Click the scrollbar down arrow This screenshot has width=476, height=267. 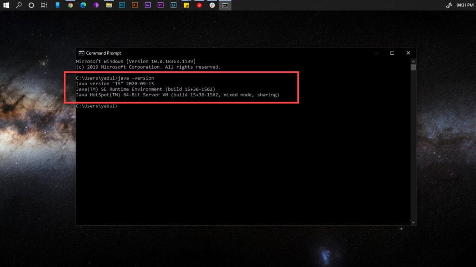(x=413, y=222)
